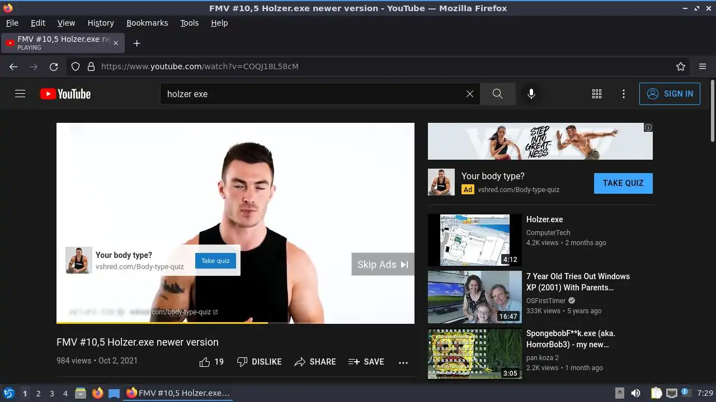Reload the page with the refresh icon

tap(54, 66)
